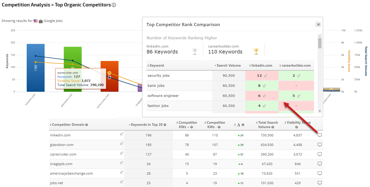Close the Top Competitor Rank Comparison popup
Viewport: 370px width, 187px height.
[x=318, y=24]
